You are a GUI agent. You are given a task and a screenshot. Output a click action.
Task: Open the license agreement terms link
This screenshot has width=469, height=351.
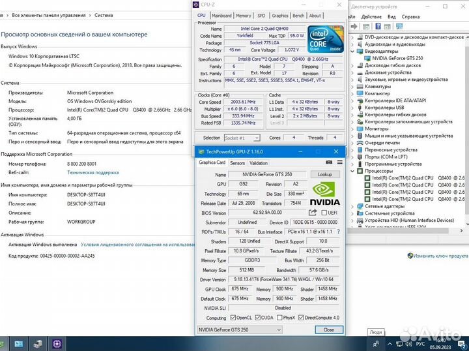(137, 245)
